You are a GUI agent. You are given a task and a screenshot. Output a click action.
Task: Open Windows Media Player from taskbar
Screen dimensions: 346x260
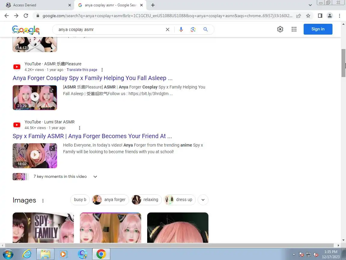pos(64,254)
